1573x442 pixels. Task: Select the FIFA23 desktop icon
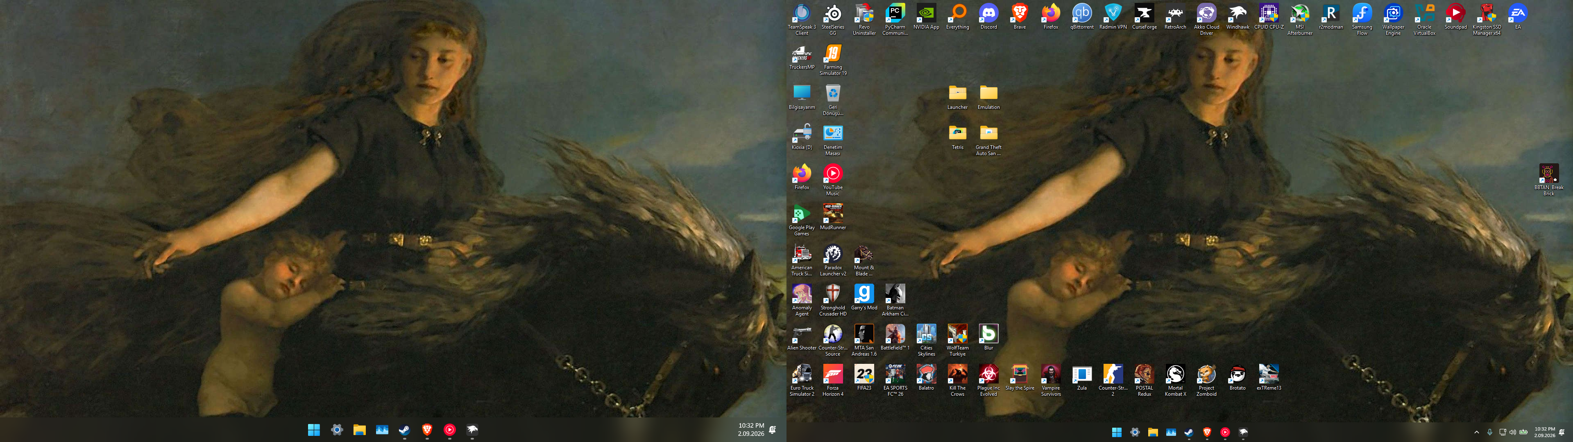pos(864,377)
